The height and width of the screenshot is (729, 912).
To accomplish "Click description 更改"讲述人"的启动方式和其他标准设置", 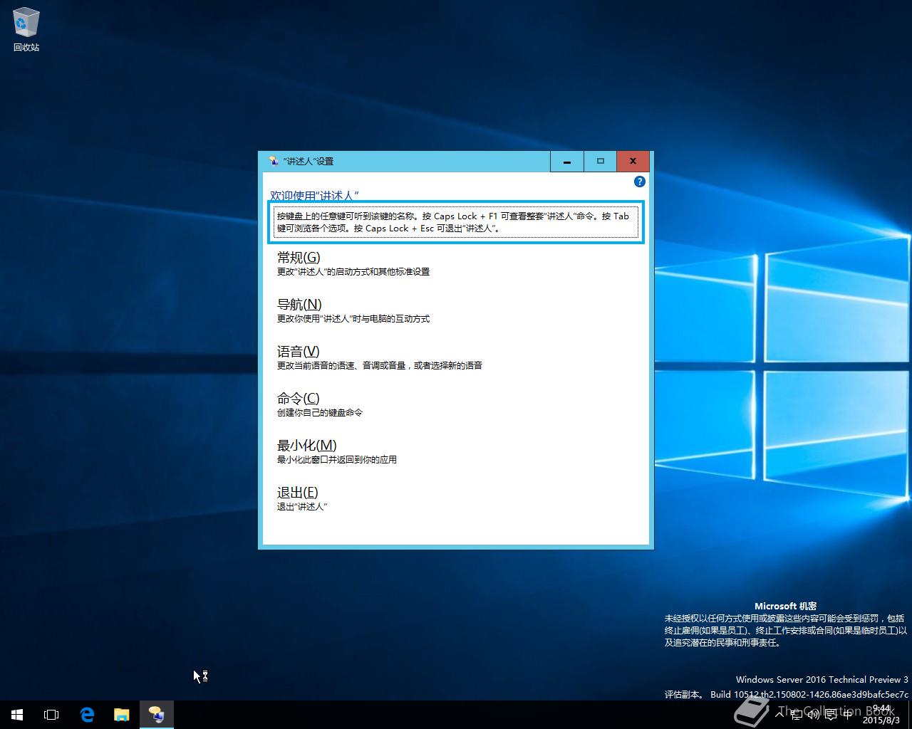I will [x=353, y=272].
